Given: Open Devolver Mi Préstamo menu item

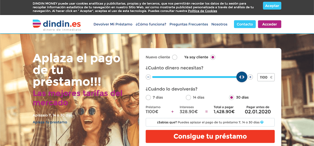Looking at the screenshot, I should click(x=113, y=24).
